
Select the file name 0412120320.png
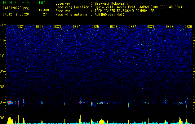[16, 8]
